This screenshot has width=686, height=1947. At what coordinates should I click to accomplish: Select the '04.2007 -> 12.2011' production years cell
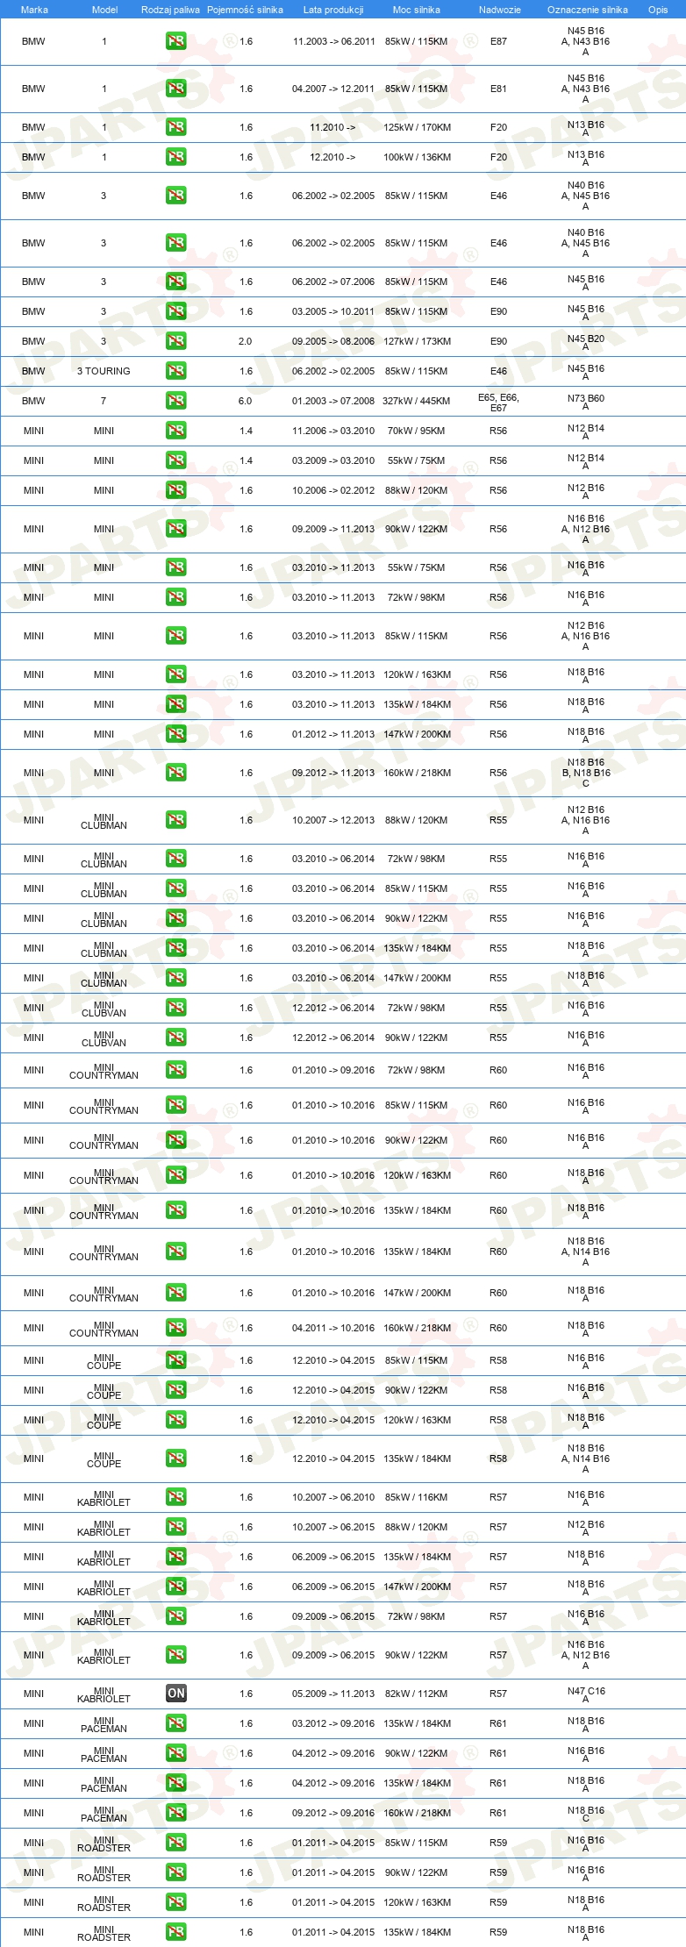pos(333,89)
